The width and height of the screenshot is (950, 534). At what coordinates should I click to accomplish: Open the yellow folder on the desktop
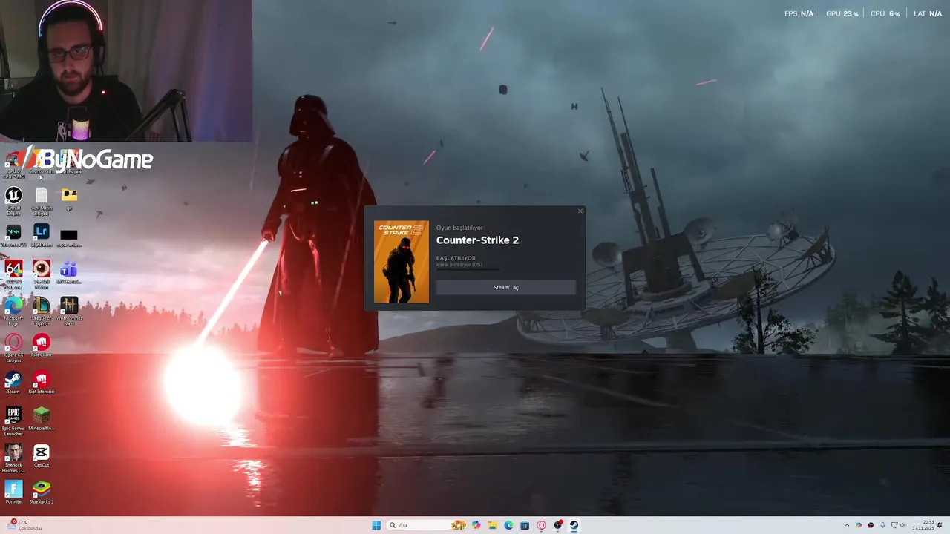point(69,198)
